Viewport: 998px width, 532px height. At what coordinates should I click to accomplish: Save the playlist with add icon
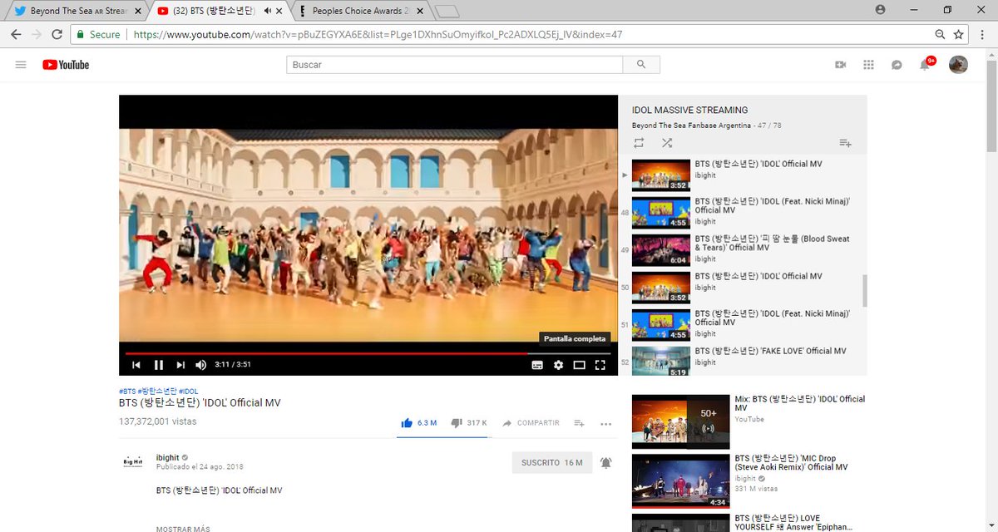tap(845, 143)
